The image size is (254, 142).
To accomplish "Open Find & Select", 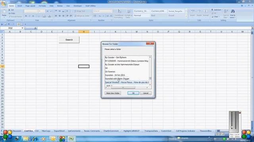I will (x=233, y=14).
